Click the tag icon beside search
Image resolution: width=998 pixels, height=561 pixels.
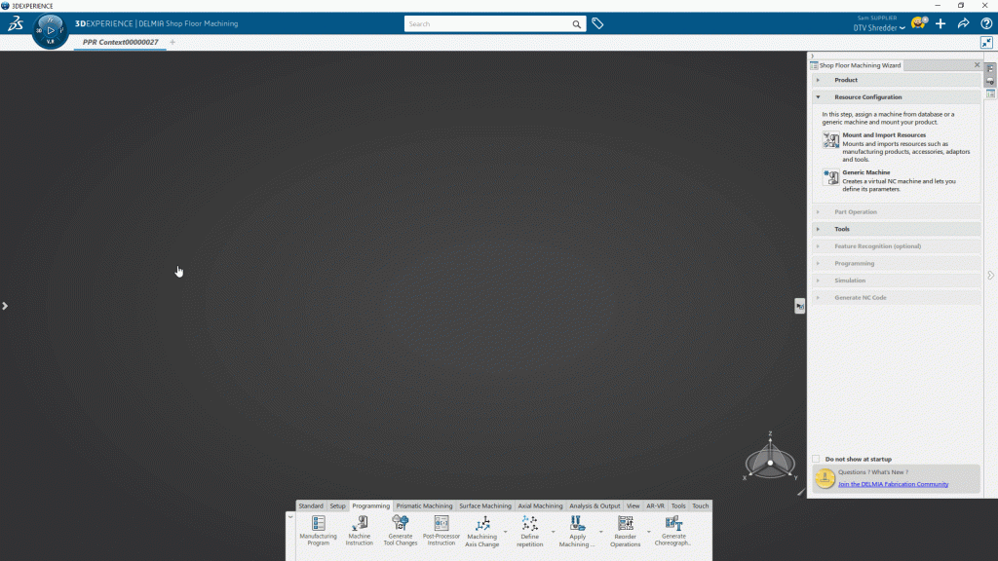pos(597,23)
